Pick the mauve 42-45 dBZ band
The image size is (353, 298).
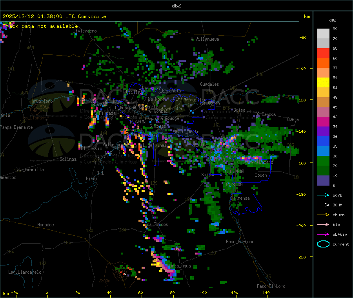coord(323,112)
